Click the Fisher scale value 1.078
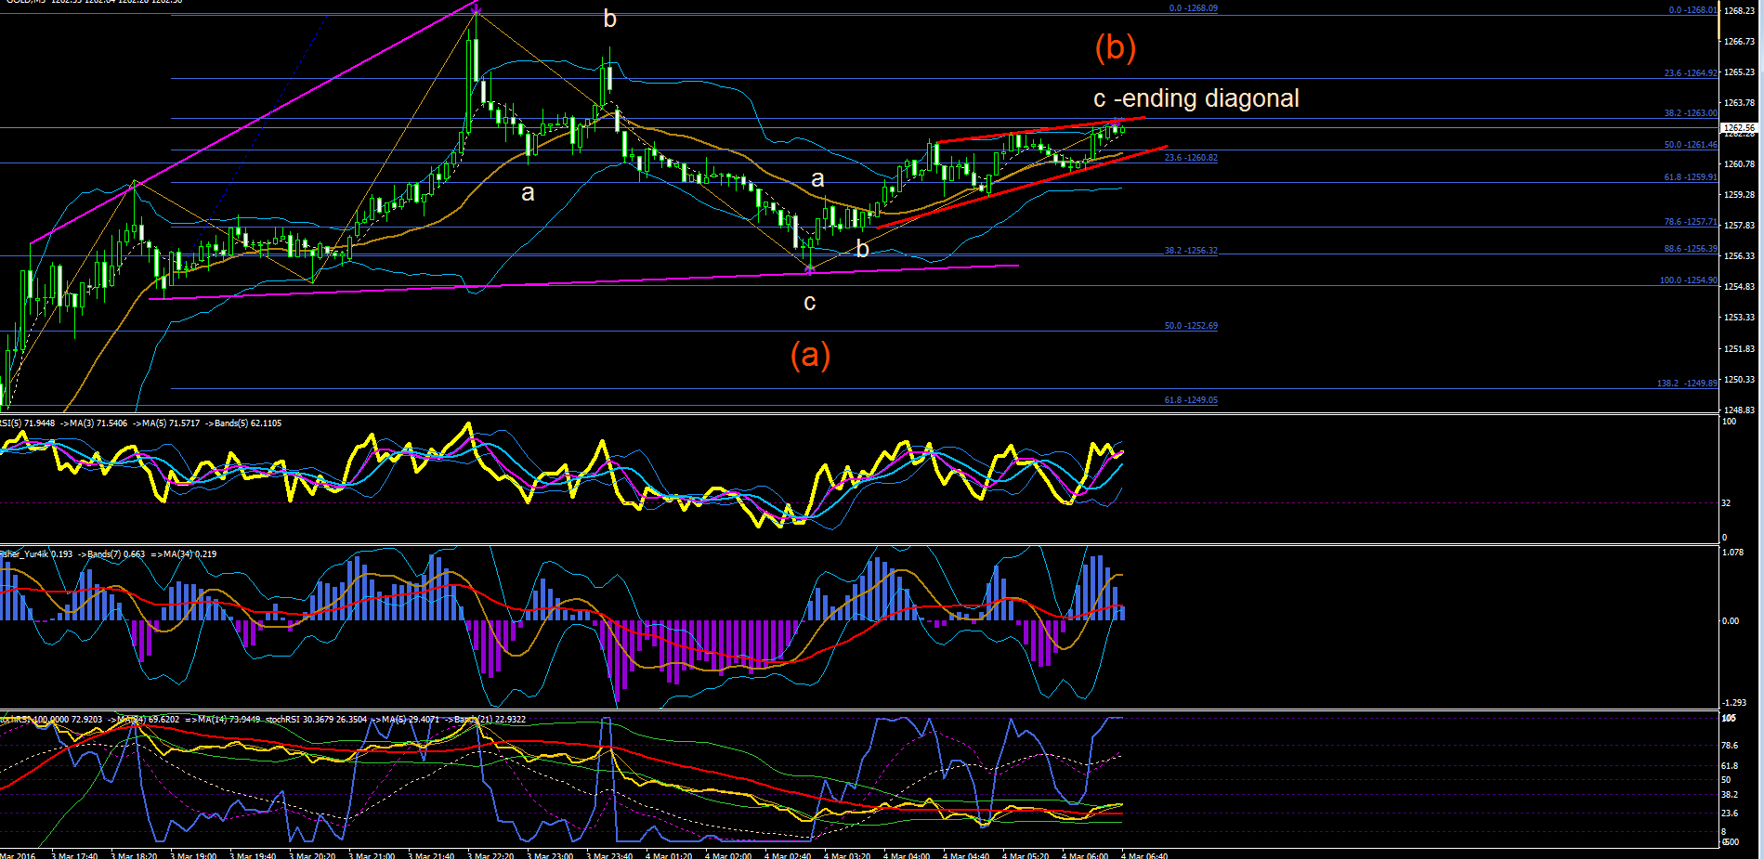The image size is (1764, 859). point(1733,553)
